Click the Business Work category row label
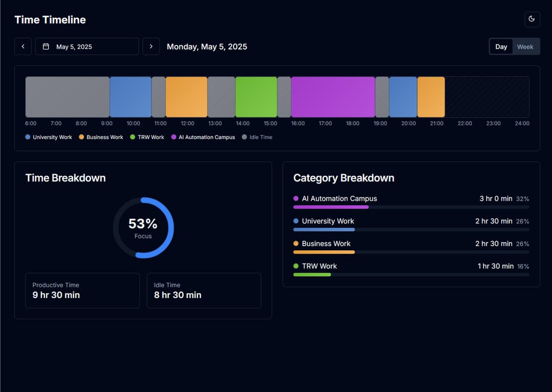The image size is (552, 392). [x=326, y=243]
